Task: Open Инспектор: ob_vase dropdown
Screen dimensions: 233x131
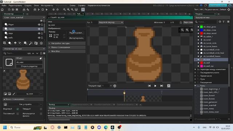Action: (24, 49)
